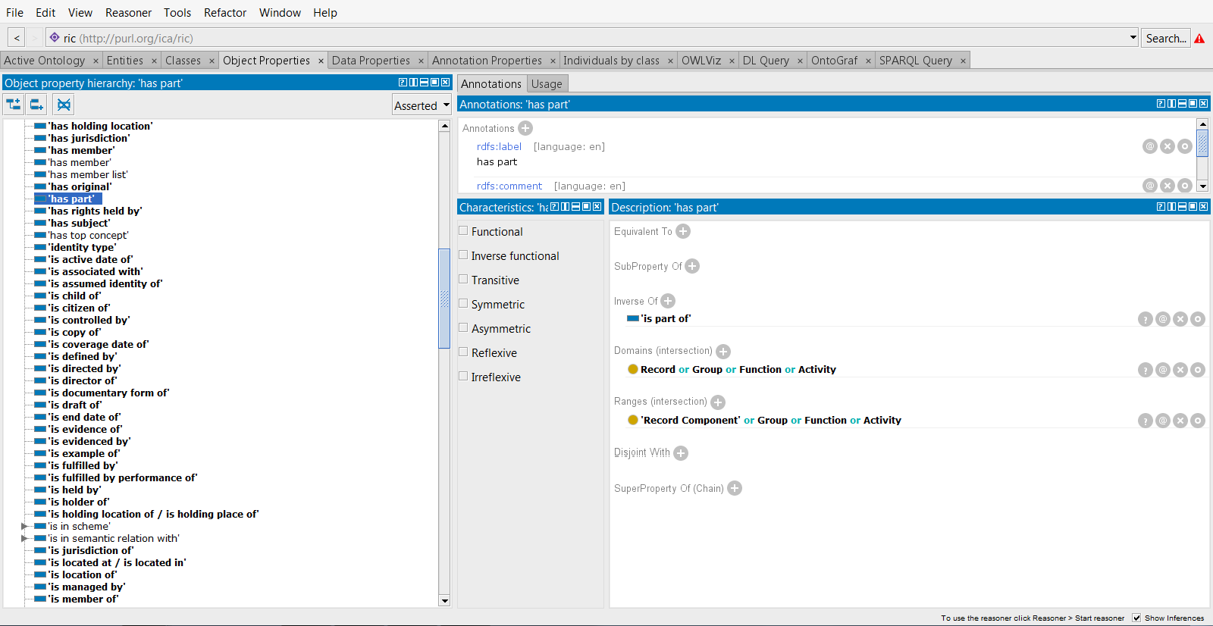Add a new domain via plus icon
Viewport: 1213px width, 626px height.
[x=723, y=351]
